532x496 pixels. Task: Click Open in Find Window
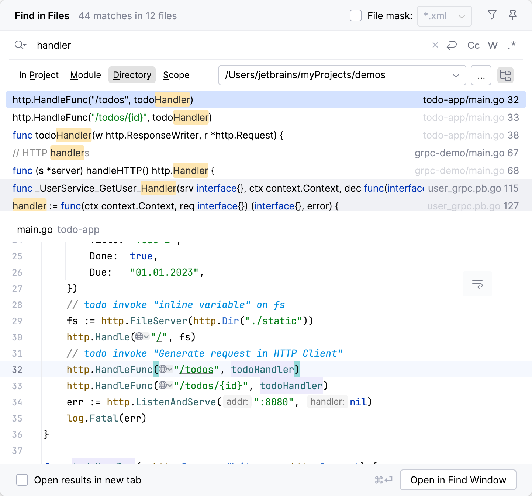[458, 480]
